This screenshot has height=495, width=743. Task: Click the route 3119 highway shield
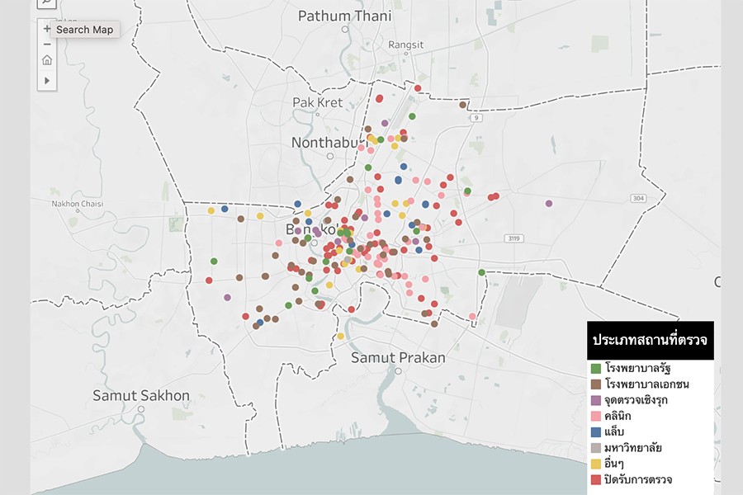513,238
